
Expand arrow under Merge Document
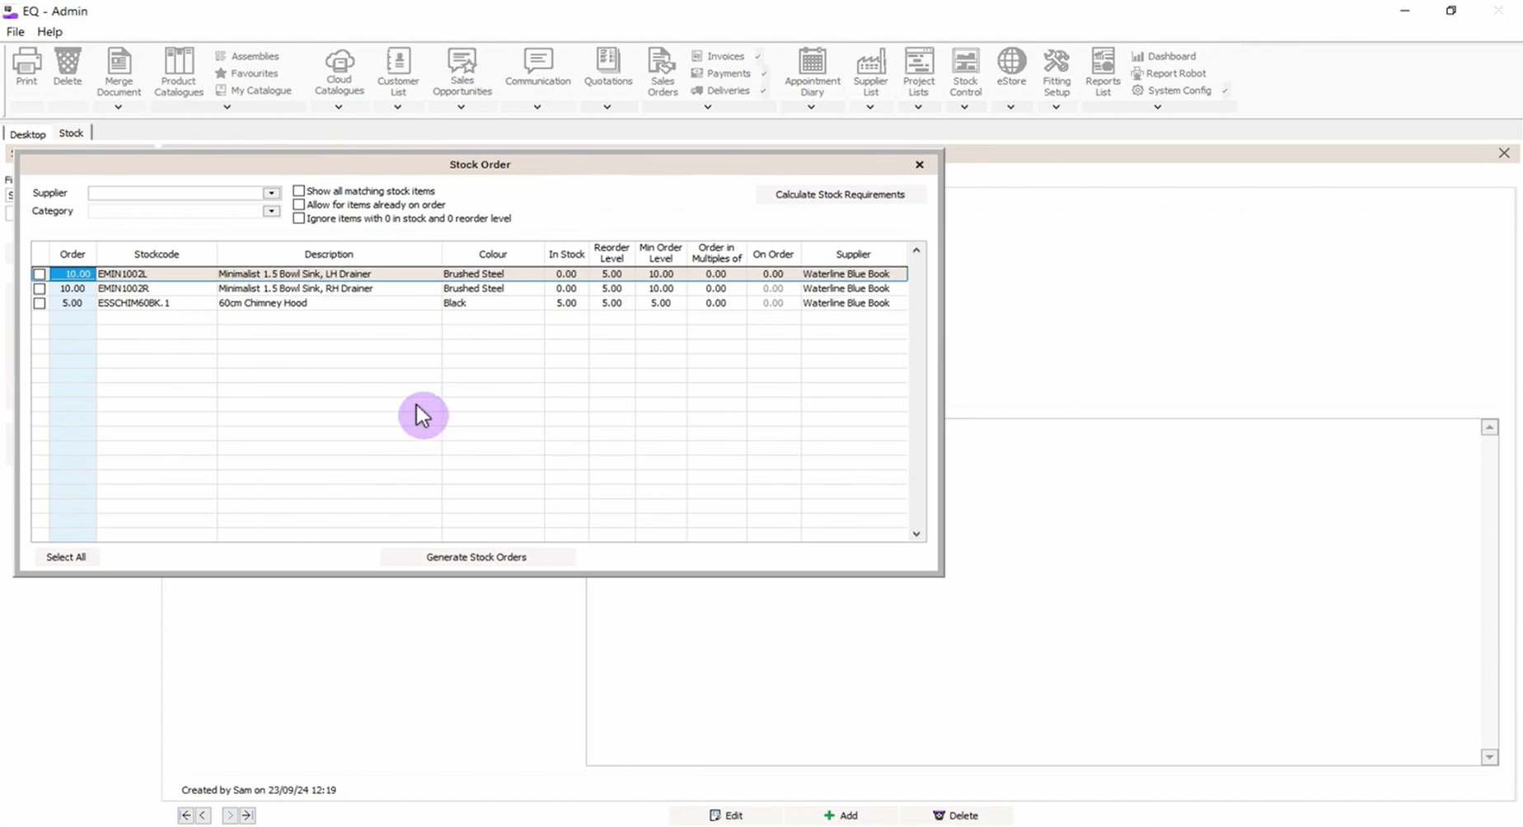point(118,107)
